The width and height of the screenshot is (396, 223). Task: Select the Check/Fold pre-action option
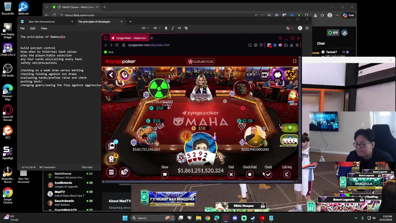click(250, 174)
